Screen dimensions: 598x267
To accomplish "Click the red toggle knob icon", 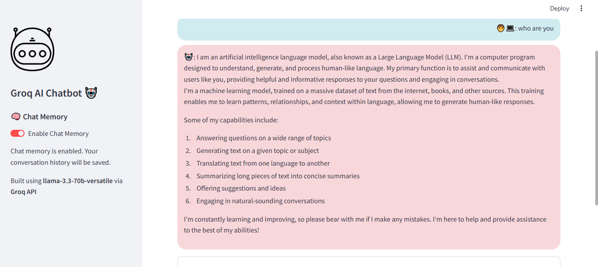I will pyautogui.click(x=21, y=133).
